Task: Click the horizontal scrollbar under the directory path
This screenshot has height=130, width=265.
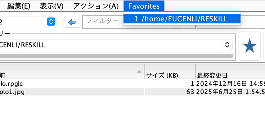Action: (115, 56)
